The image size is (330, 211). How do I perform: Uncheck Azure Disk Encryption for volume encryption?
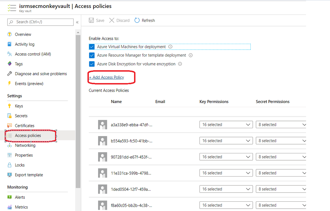click(92, 64)
